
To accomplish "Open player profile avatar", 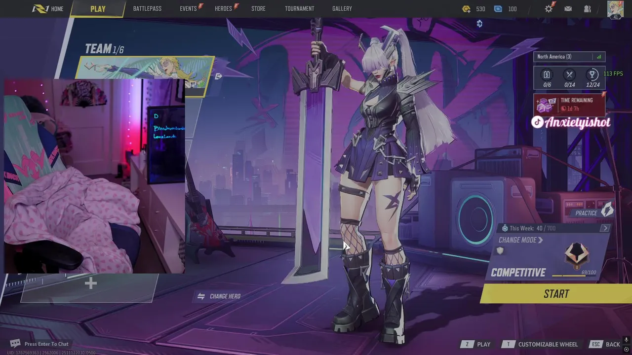I will tap(615, 9).
